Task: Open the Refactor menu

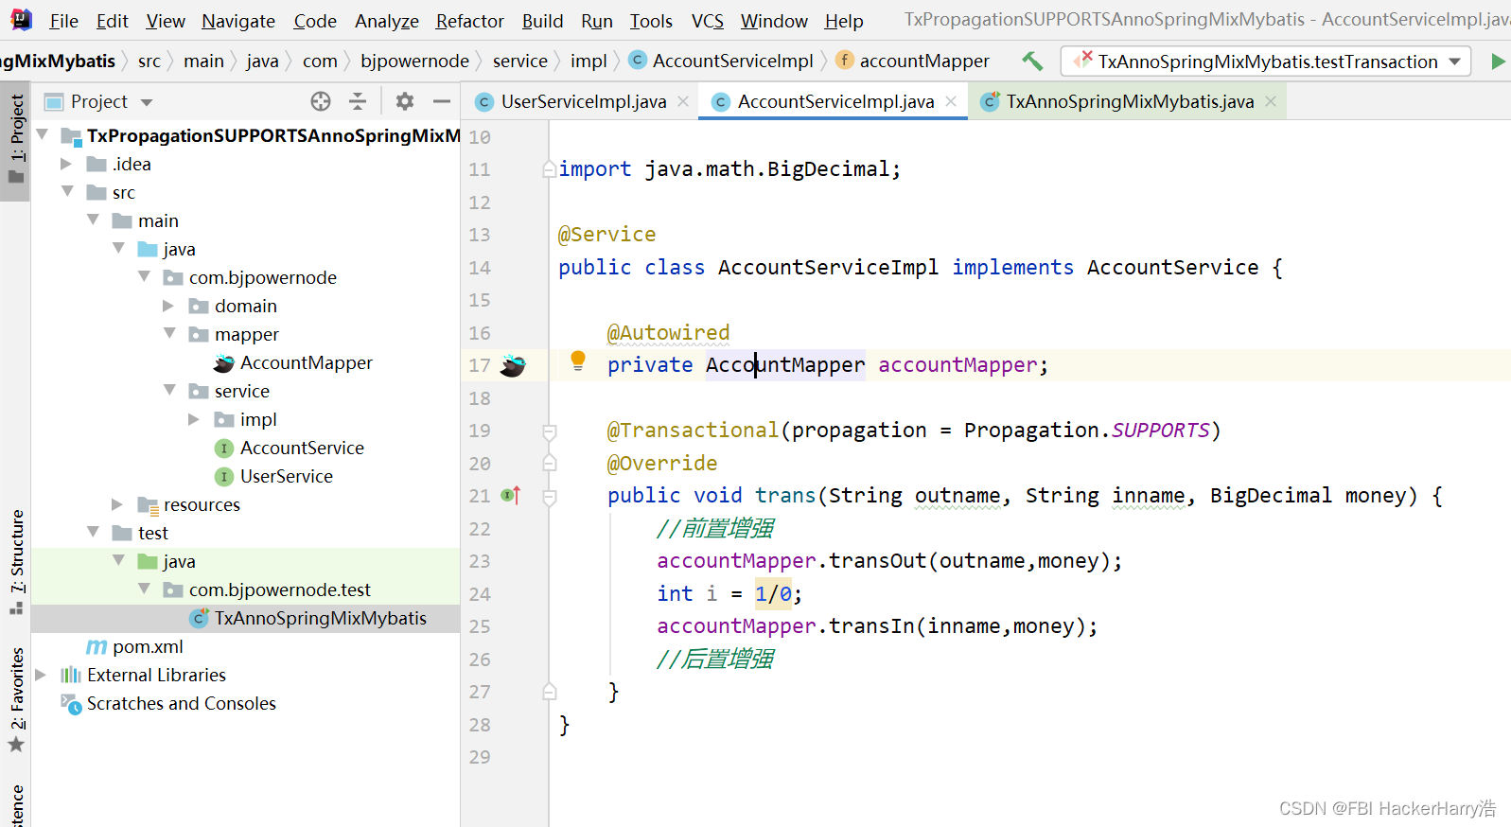Action: pos(469,21)
